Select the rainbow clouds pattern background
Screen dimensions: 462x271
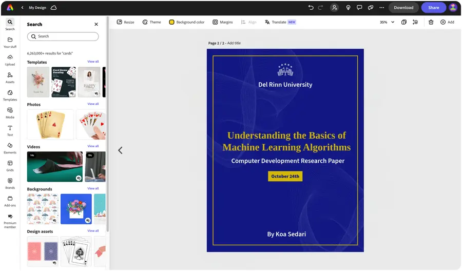tap(43, 209)
